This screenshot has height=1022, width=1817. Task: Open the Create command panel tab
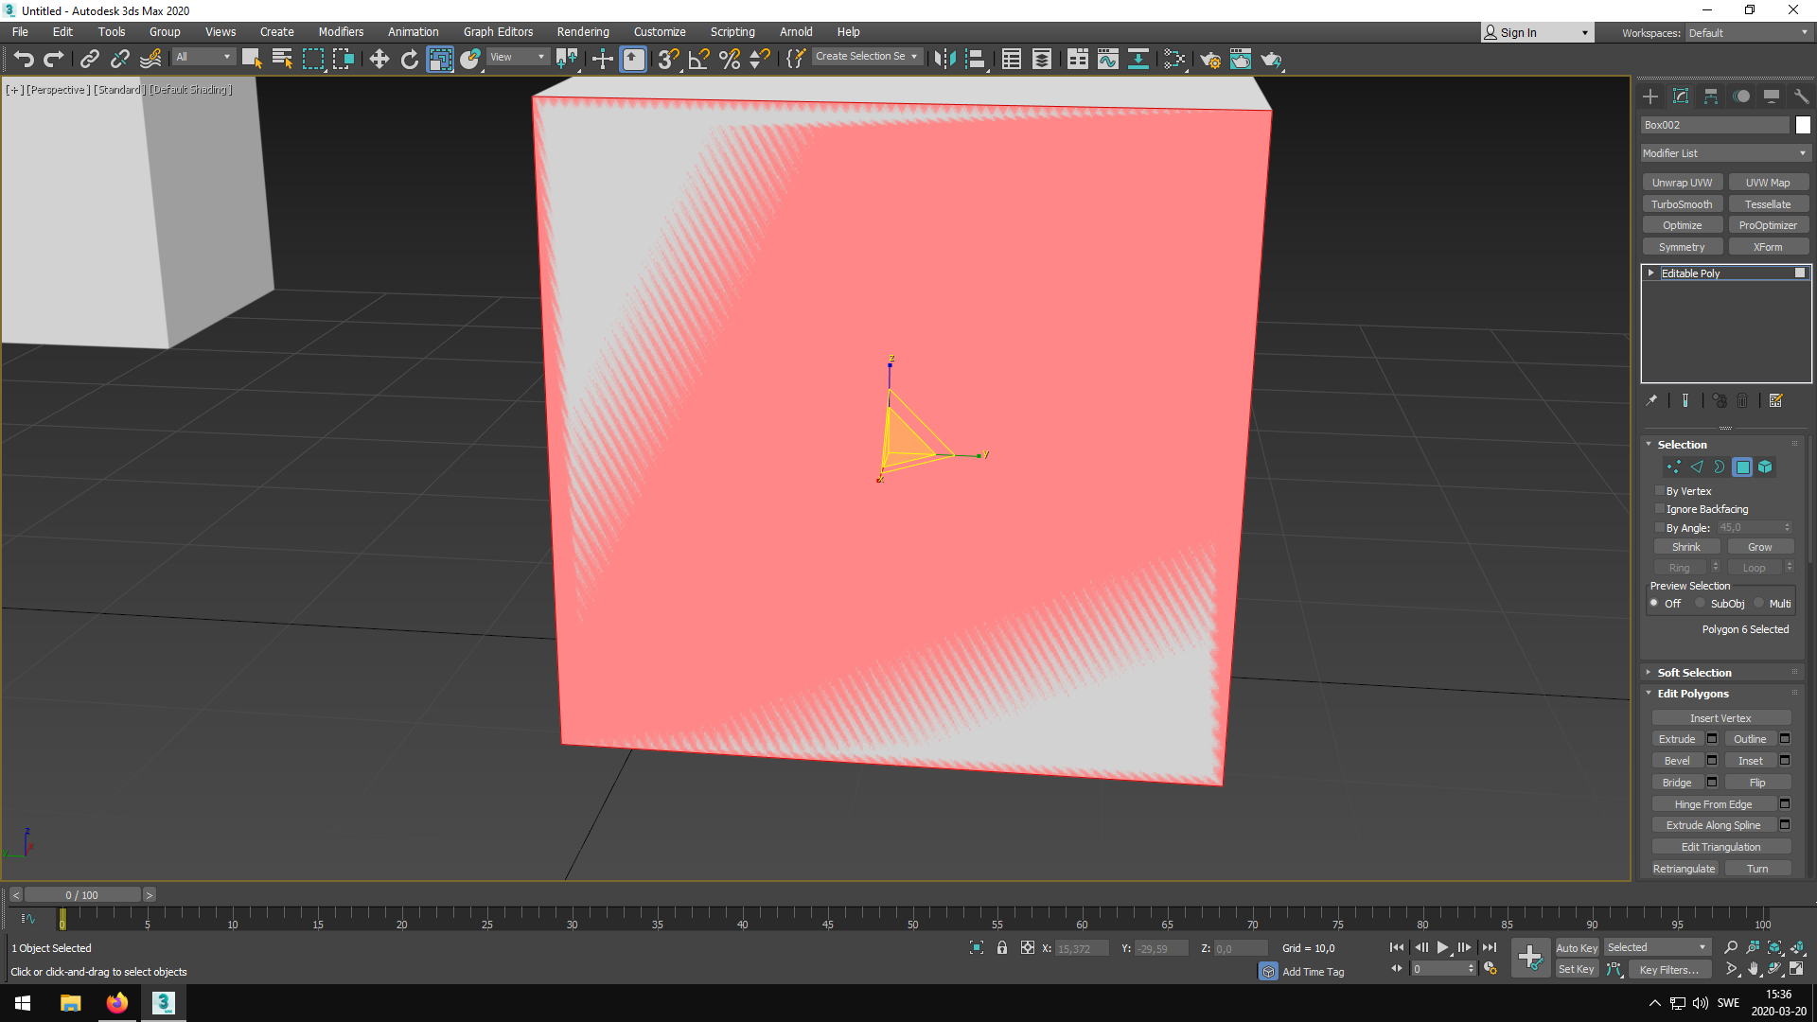(x=1650, y=97)
